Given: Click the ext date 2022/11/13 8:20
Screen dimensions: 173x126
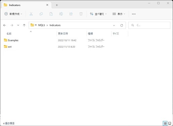Looking at the screenshot, I should [x=67, y=47].
